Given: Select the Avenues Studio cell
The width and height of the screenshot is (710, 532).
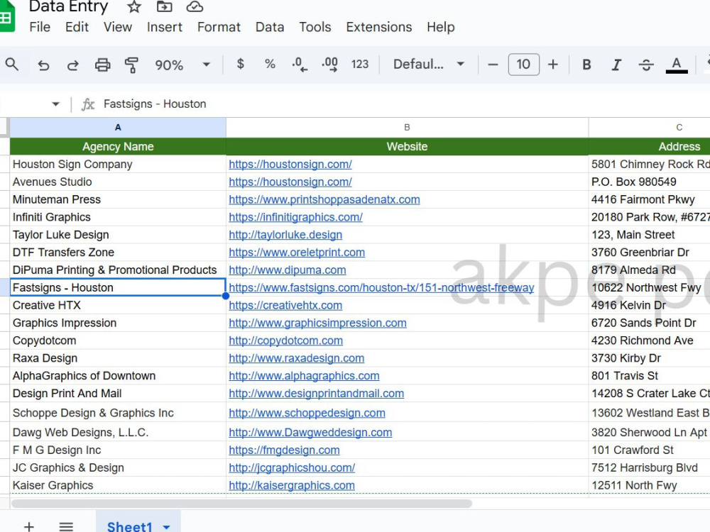Looking at the screenshot, I should pos(118,182).
